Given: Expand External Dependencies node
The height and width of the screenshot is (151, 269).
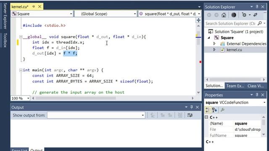Looking at the screenshot, I should pyautogui.click(x=214, y=44).
